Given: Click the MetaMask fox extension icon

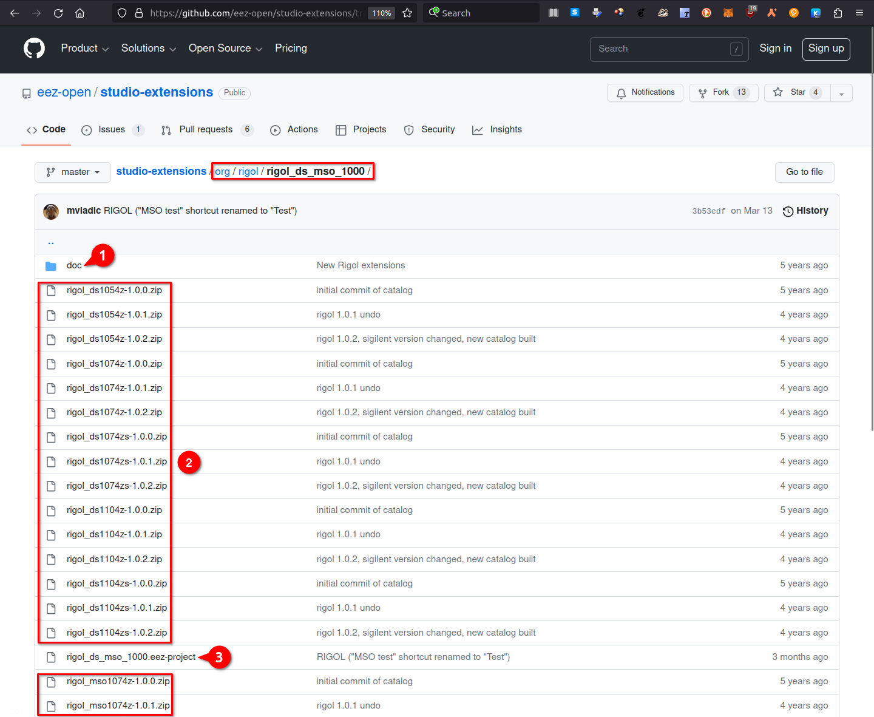Looking at the screenshot, I should pyautogui.click(x=728, y=13).
